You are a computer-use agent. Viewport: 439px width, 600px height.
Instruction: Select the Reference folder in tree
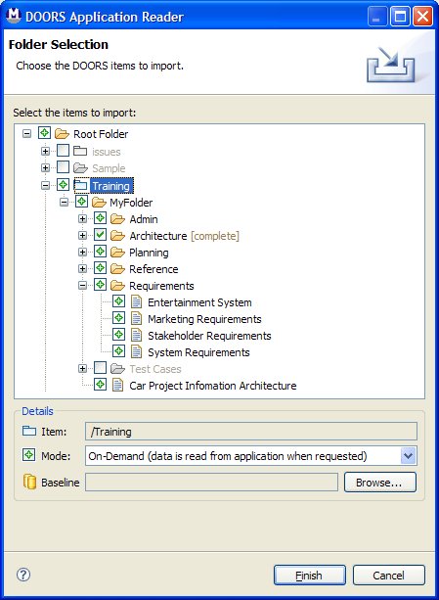click(154, 269)
